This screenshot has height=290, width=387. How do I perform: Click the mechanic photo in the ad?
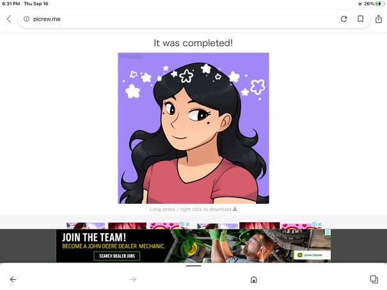(x=256, y=246)
